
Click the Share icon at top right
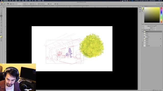[162, 4]
